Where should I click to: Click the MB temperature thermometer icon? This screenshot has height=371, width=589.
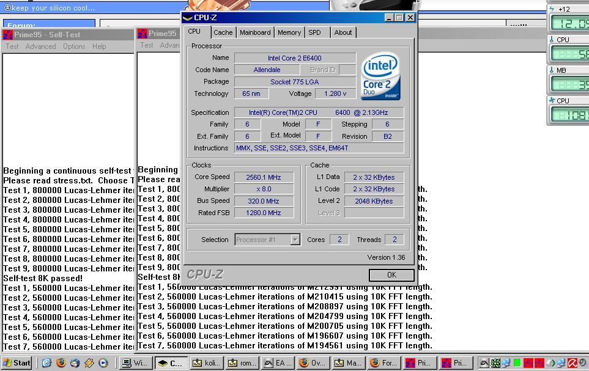552,70
